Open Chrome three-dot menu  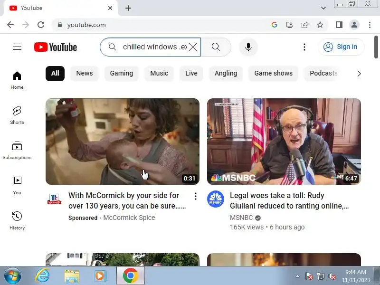pyautogui.click(x=370, y=25)
